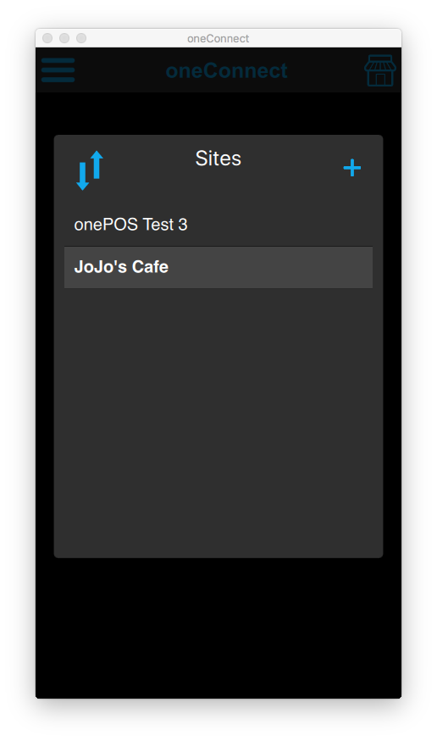Click the oneConnect header title
The height and width of the screenshot is (741, 437).
pyautogui.click(x=226, y=71)
